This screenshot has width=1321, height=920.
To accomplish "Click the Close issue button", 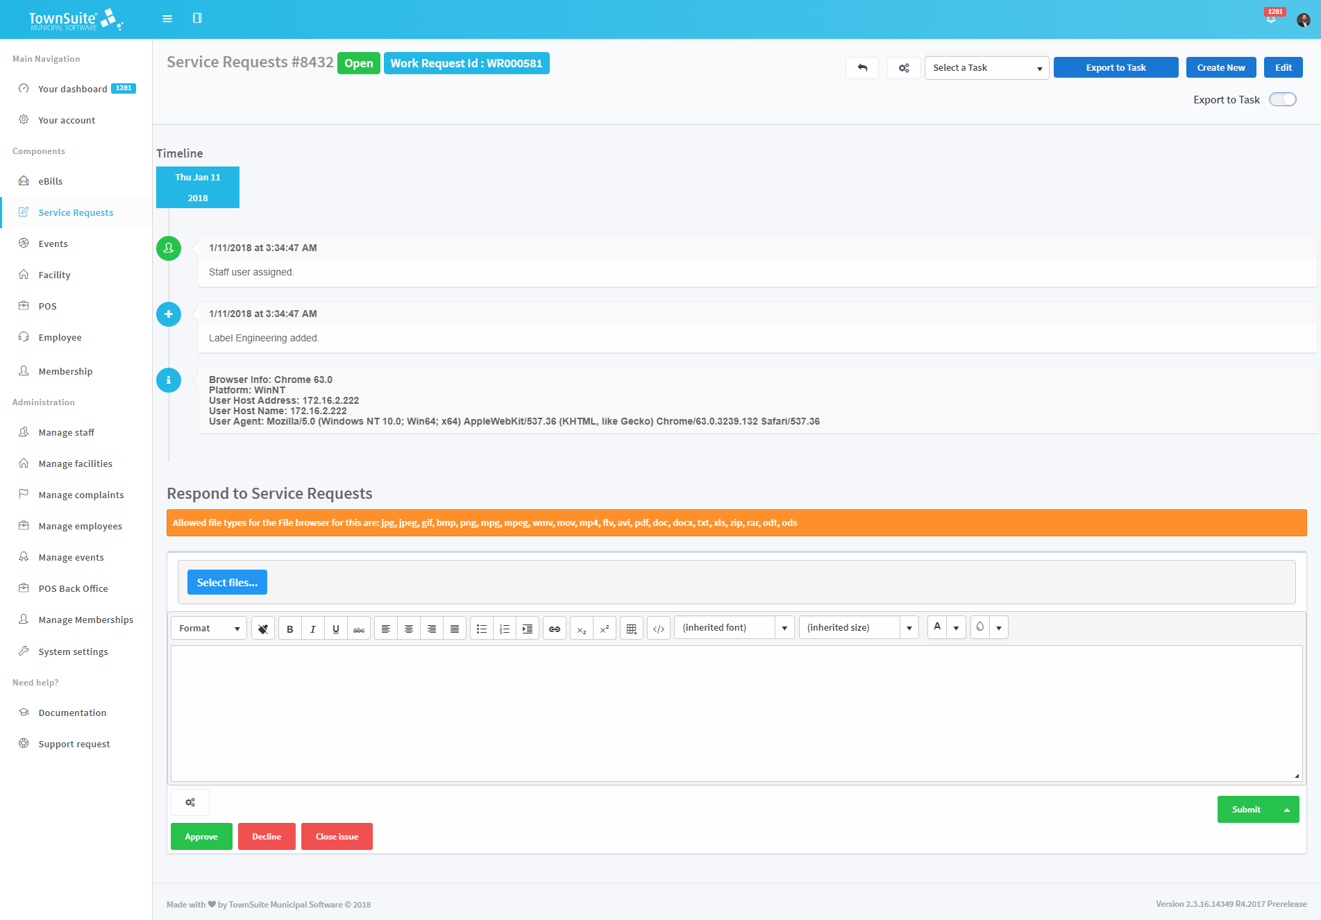I will pos(337,837).
